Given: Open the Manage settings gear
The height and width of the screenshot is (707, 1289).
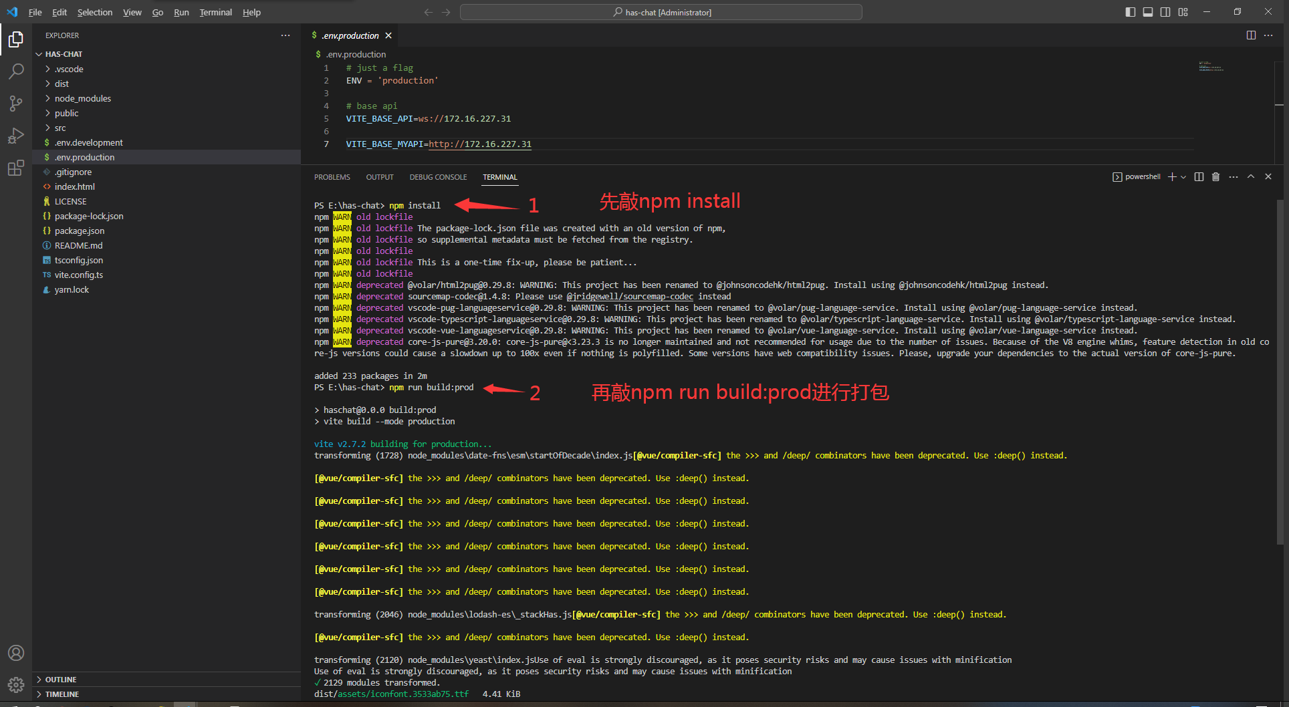Looking at the screenshot, I should click(x=16, y=684).
